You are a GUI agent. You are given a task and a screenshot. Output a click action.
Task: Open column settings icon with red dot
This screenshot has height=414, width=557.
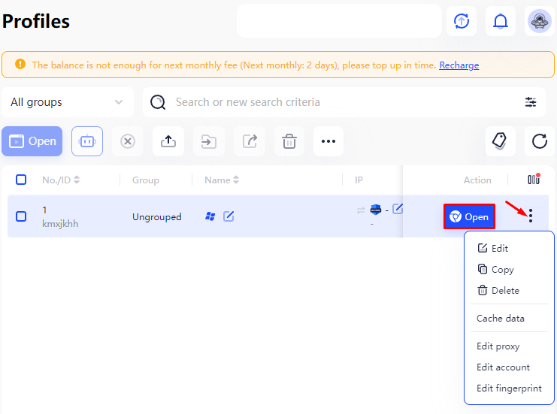(534, 179)
